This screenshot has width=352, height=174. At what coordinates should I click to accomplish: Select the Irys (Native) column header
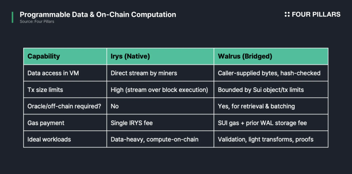tap(160, 56)
